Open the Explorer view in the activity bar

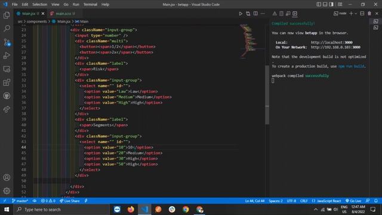point(7,15)
